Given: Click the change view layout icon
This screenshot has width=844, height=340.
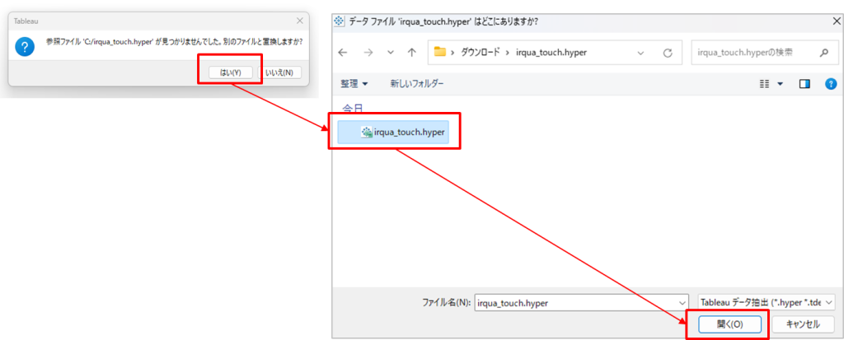Looking at the screenshot, I should pos(765,84).
